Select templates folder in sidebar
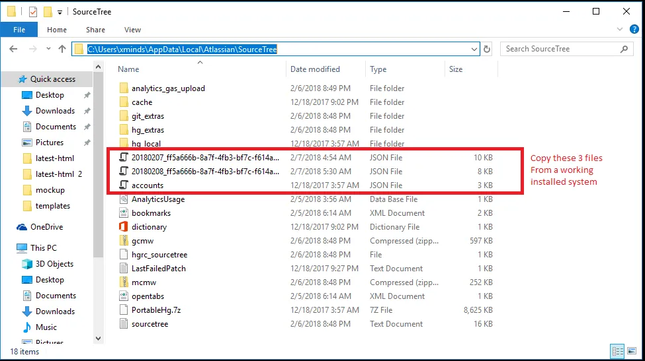The image size is (645, 361). click(x=52, y=205)
